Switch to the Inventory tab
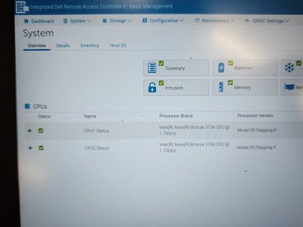 coord(90,45)
